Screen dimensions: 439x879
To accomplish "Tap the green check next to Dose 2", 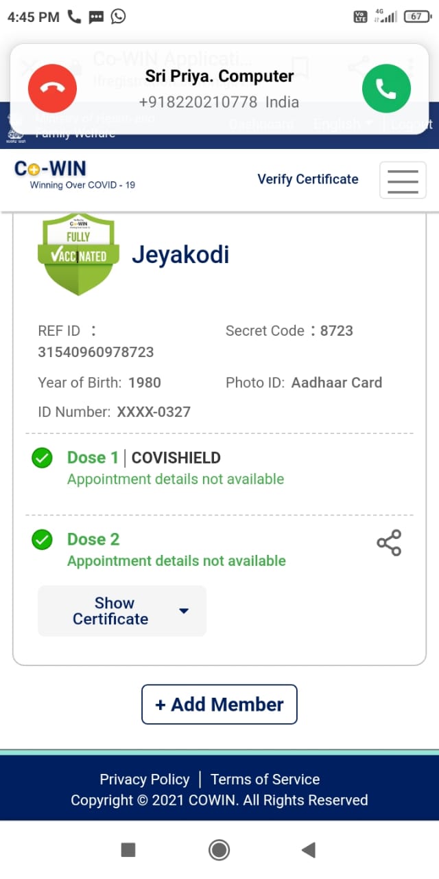I will tap(43, 540).
